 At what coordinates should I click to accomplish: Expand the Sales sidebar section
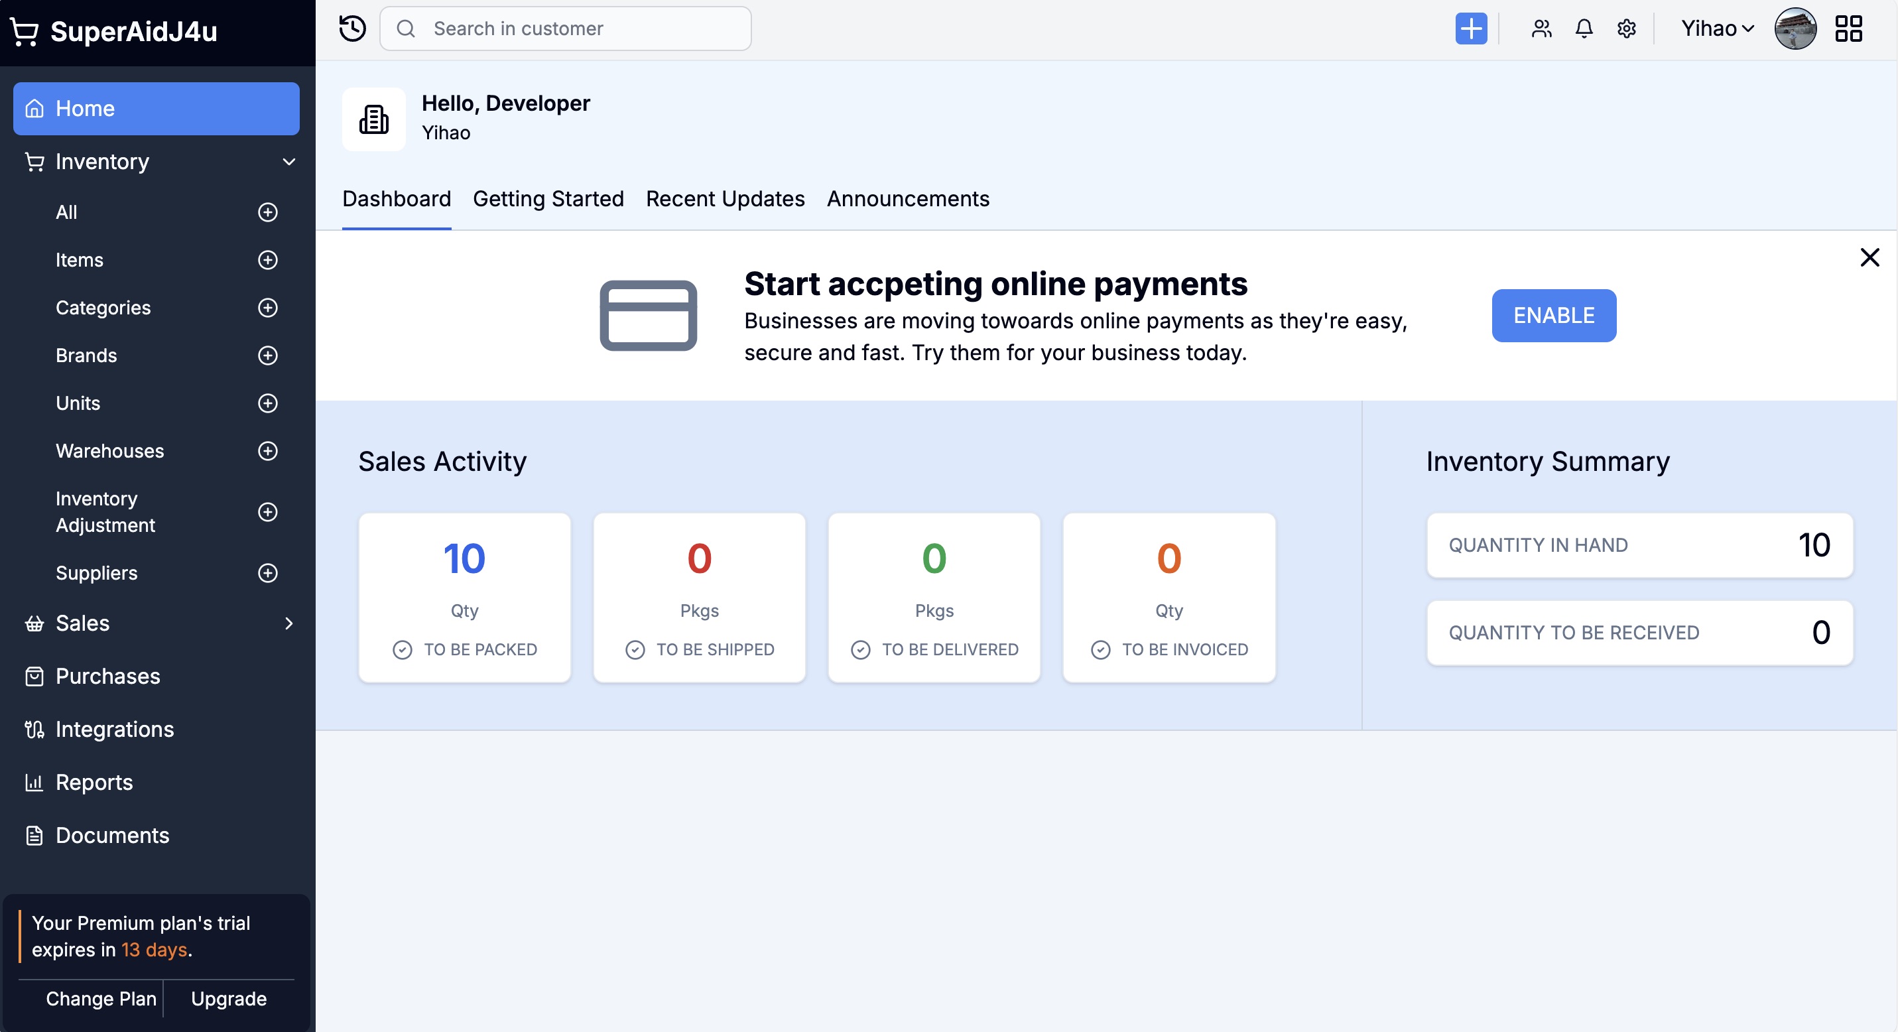point(289,623)
